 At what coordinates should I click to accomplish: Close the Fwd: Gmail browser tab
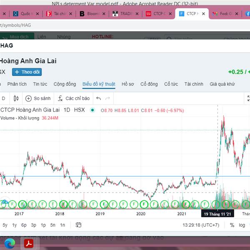[237, 14]
